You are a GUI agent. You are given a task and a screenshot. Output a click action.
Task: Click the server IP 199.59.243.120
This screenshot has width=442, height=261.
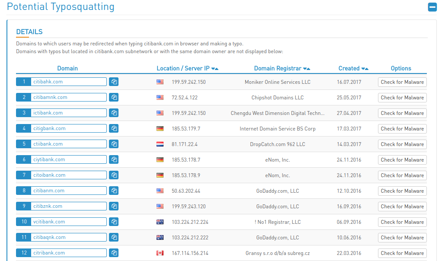(x=189, y=207)
